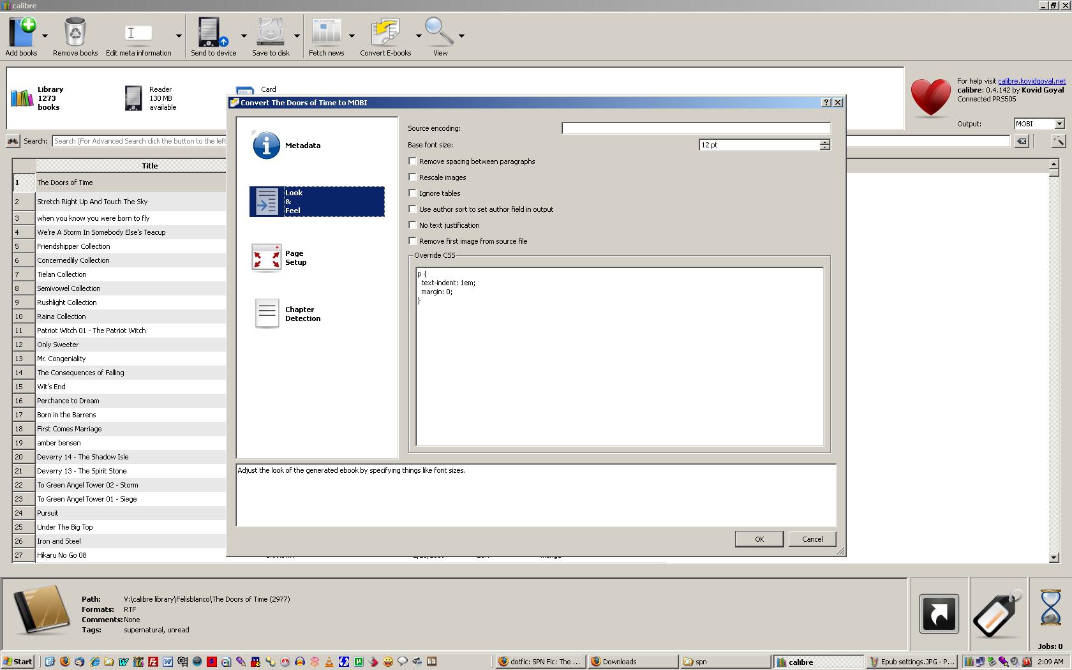This screenshot has height=670, width=1072.
Task: Click the Remove books trash icon
Action: click(x=75, y=32)
